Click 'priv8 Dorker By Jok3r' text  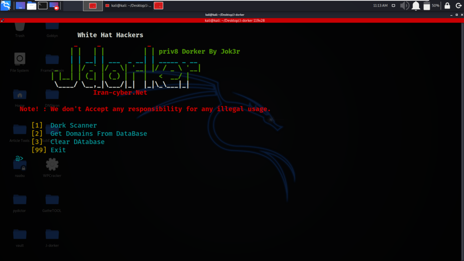(x=199, y=51)
